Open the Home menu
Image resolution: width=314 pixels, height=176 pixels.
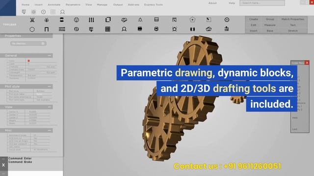[26, 4]
